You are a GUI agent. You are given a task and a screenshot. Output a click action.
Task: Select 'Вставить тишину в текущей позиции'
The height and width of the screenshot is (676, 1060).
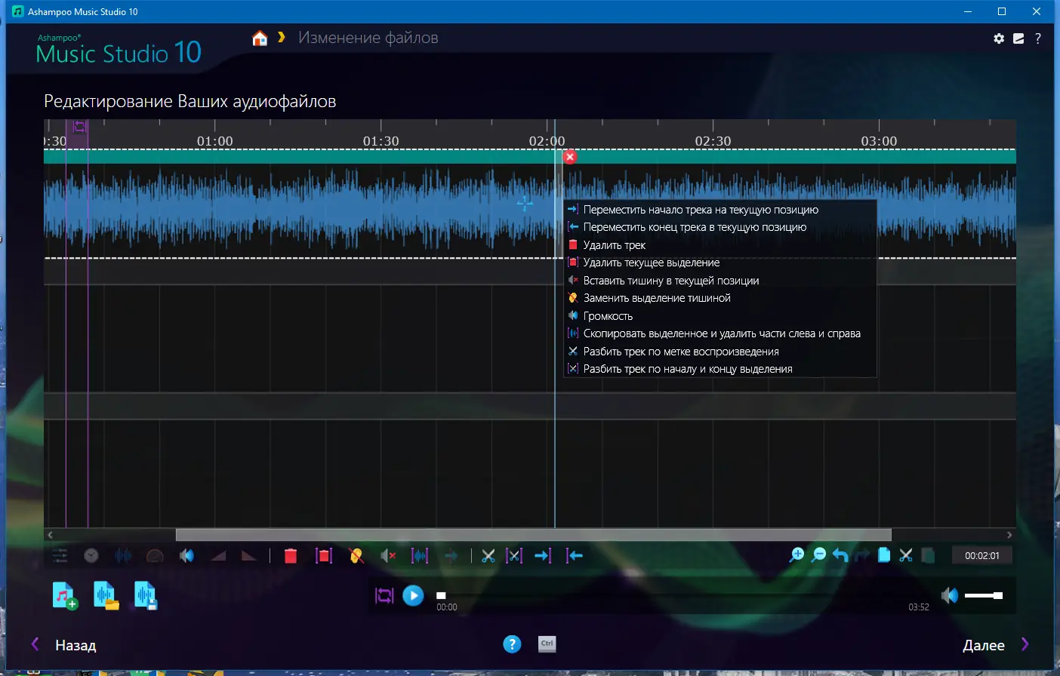point(670,281)
